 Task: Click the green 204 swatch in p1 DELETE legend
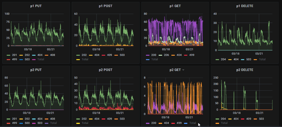coord(217,59)
